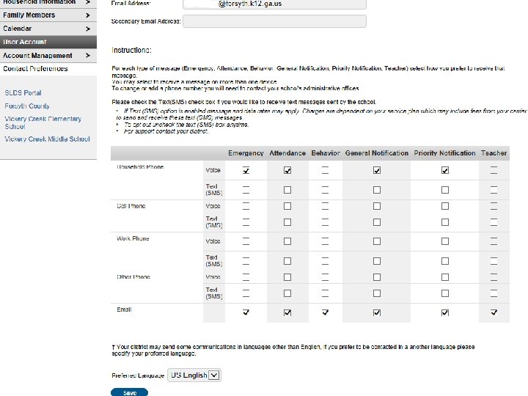528x396 pixels.
Task: Open Contact Preferences section
Action: 35,69
